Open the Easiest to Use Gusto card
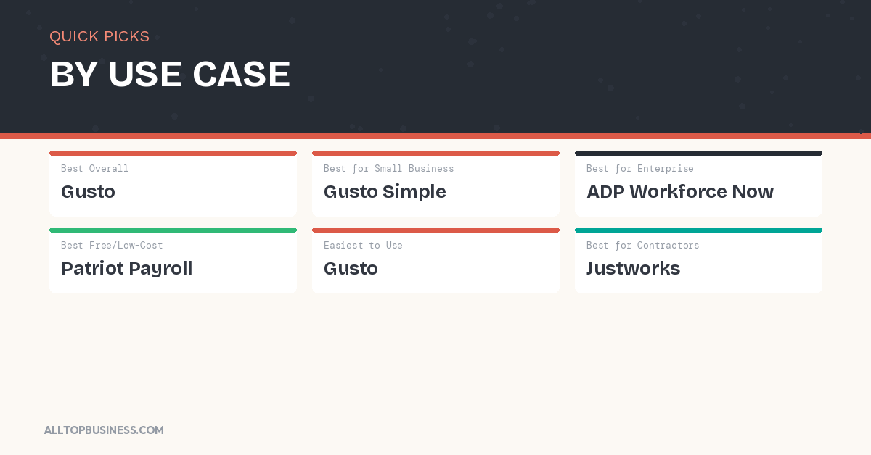 coord(435,260)
